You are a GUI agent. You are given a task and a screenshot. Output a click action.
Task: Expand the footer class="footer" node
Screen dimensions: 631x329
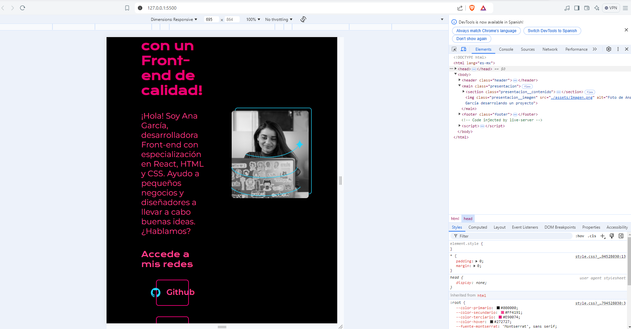pyautogui.click(x=460, y=114)
